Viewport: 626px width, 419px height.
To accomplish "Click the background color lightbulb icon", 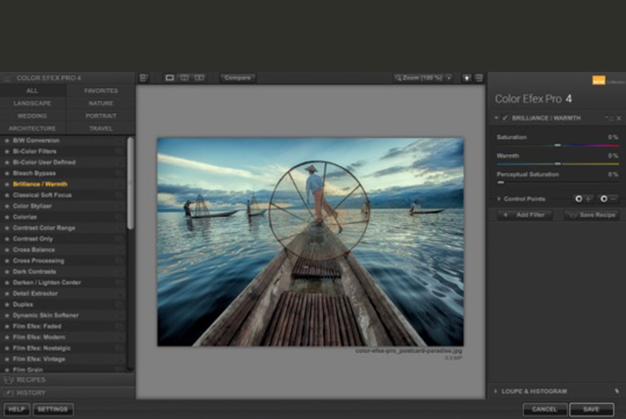I will pyautogui.click(x=465, y=77).
